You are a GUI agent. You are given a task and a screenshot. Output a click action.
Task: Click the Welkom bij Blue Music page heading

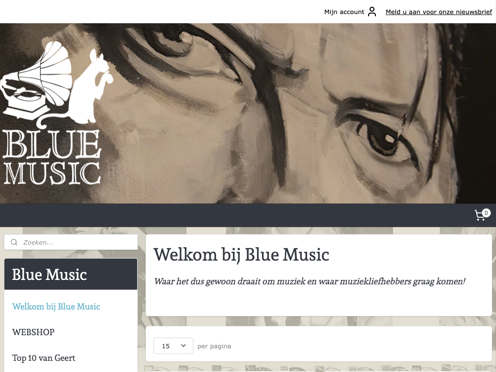pos(241,254)
